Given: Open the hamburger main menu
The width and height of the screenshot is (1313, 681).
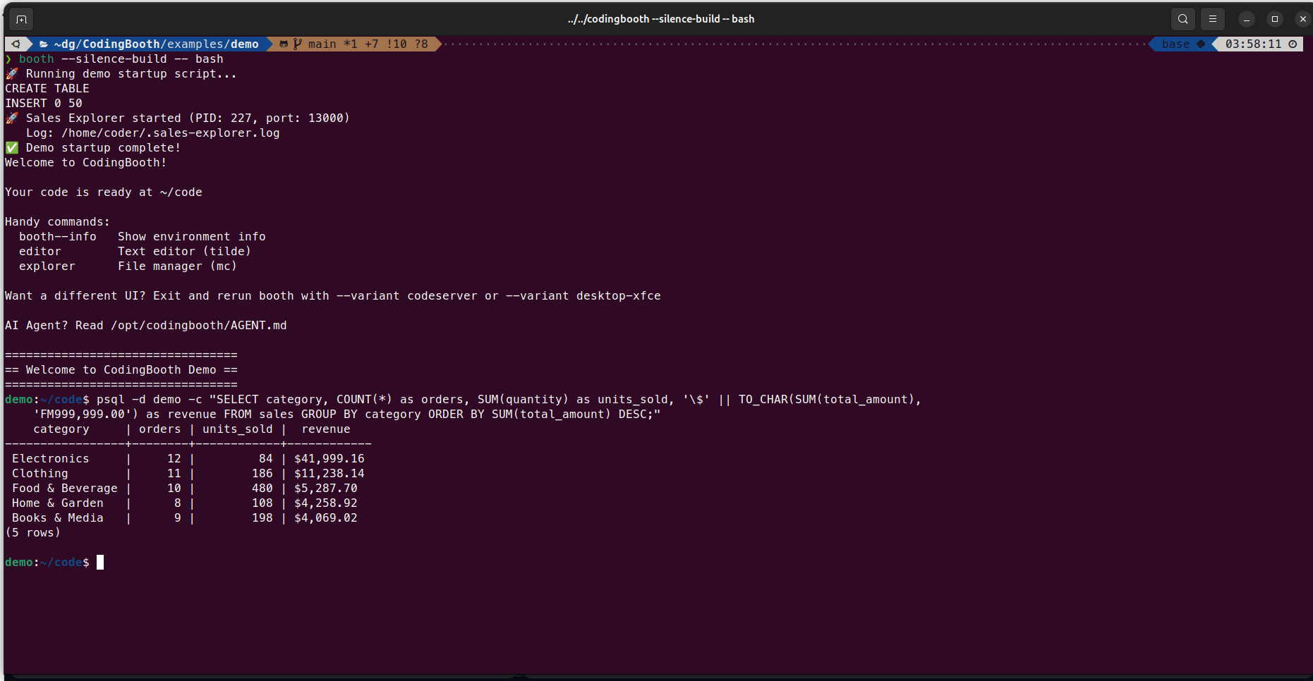Looking at the screenshot, I should (x=1213, y=19).
